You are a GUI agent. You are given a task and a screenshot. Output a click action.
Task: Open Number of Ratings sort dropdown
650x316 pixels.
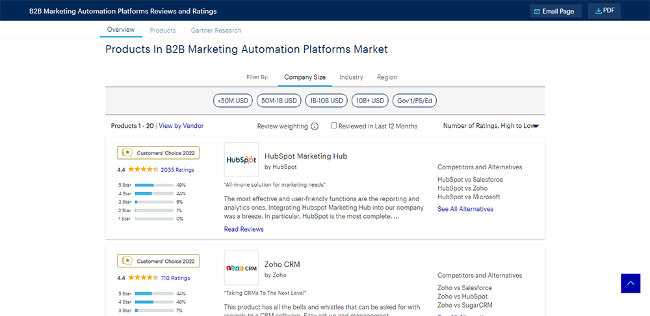[x=491, y=126]
